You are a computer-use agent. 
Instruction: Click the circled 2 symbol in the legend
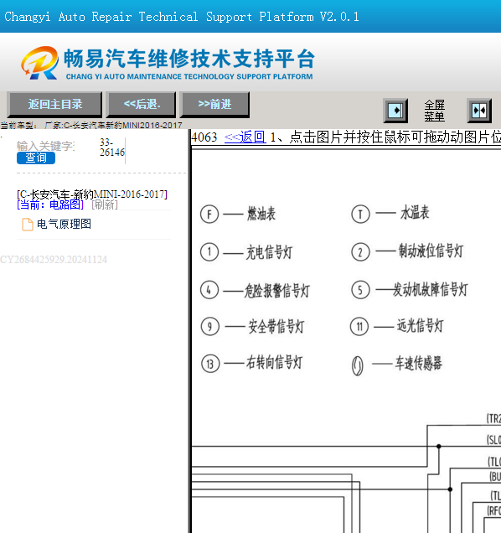(x=360, y=252)
